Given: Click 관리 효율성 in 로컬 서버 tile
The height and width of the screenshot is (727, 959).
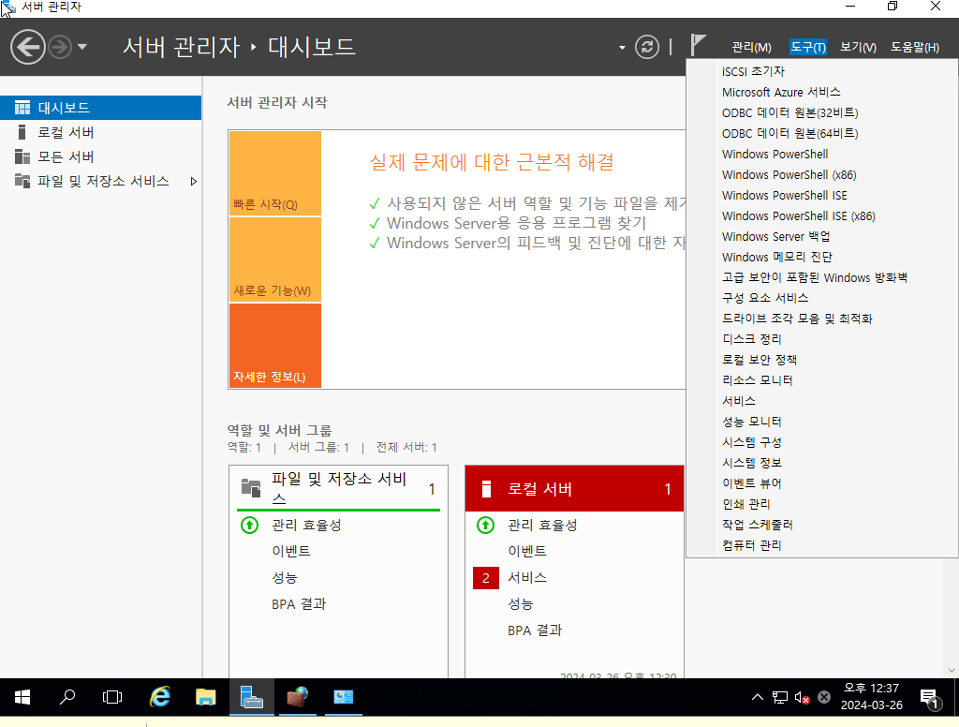Looking at the screenshot, I should pyautogui.click(x=542, y=526).
